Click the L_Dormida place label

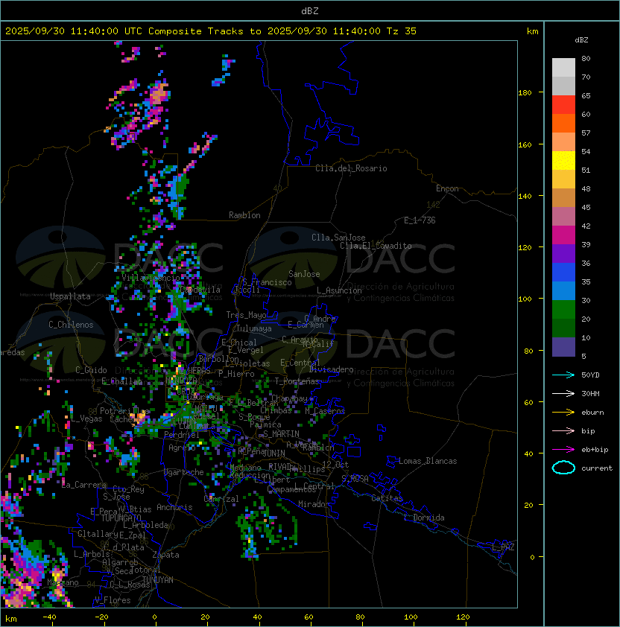[x=424, y=518]
